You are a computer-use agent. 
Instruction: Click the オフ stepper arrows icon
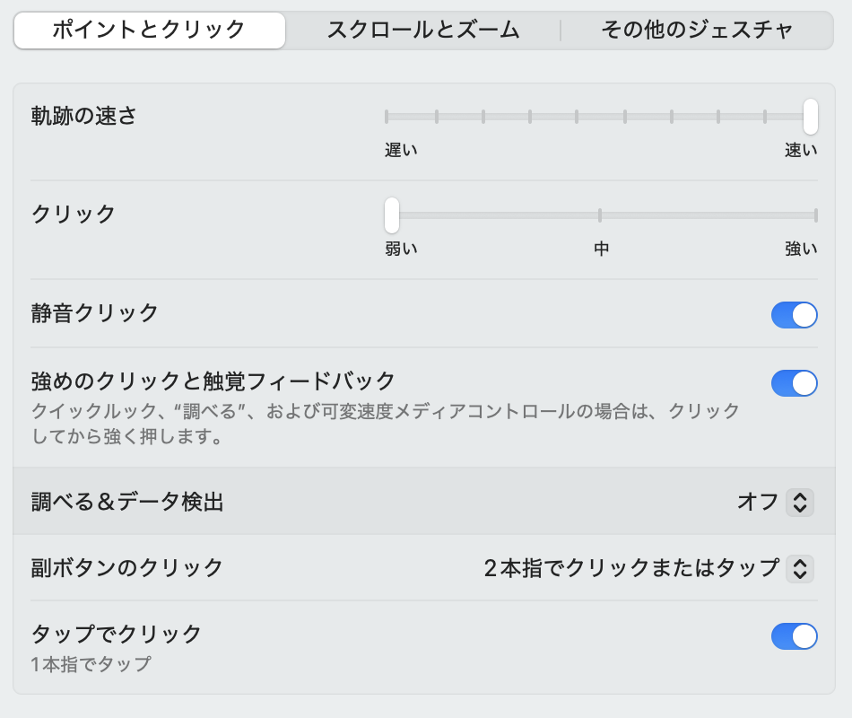click(799, 502)
